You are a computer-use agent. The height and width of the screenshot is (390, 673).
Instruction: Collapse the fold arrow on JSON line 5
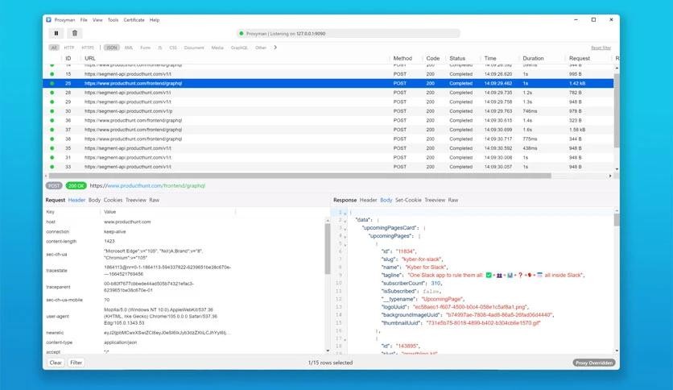point(345,244)
